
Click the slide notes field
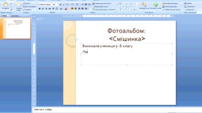[x=117, y=110]
